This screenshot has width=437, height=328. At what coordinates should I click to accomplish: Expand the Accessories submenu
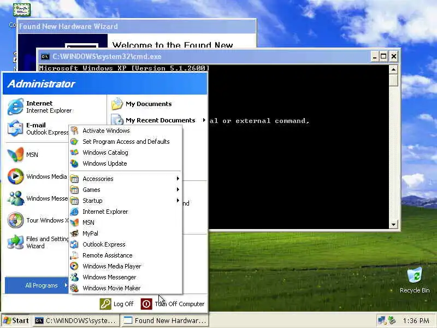pyautogui.click(x=126, y=179)
